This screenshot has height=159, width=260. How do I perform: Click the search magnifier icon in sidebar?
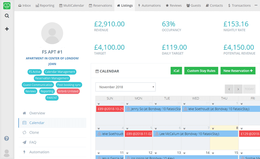(7, 16)
